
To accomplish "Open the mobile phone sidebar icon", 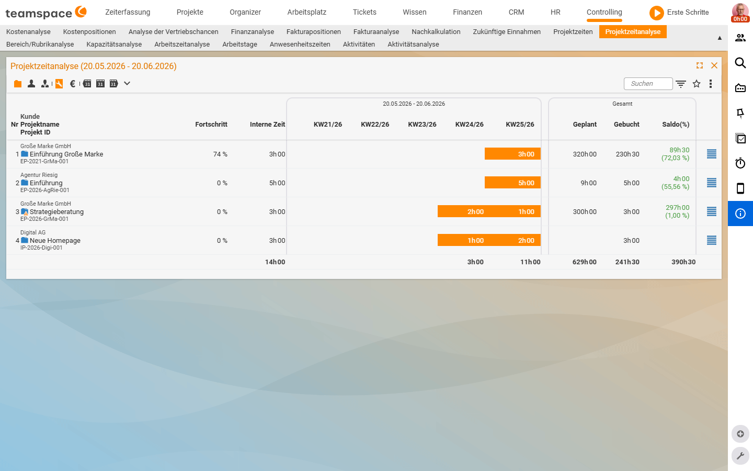I will point(740,188).
